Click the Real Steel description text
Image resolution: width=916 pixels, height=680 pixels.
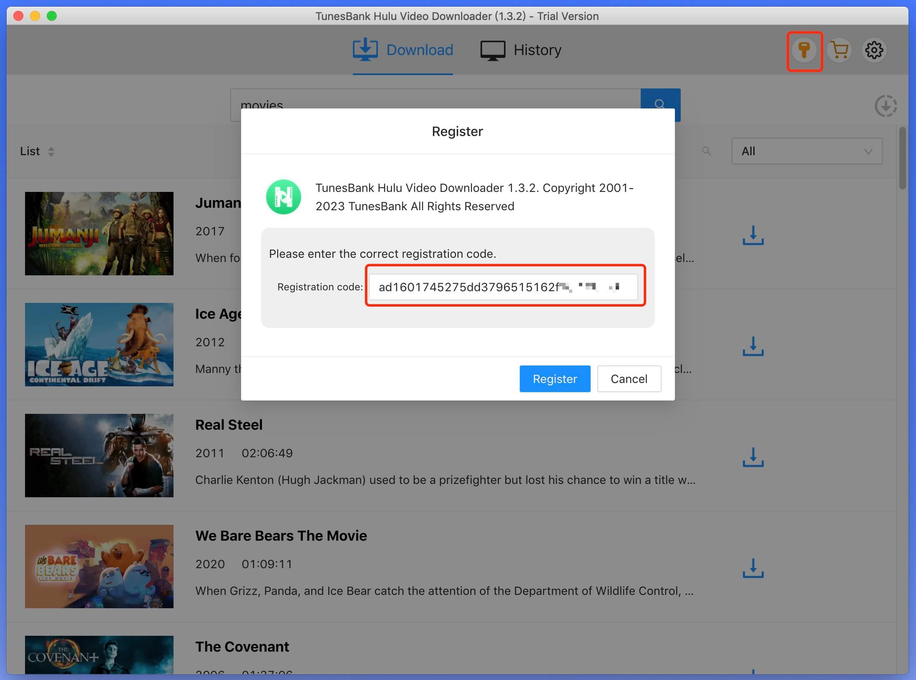click(445, 480)
